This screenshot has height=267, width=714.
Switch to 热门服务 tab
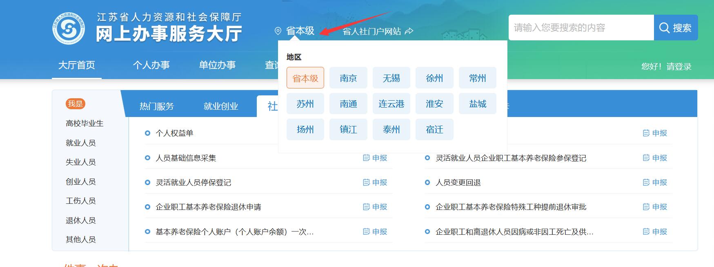tap(157, 106)
